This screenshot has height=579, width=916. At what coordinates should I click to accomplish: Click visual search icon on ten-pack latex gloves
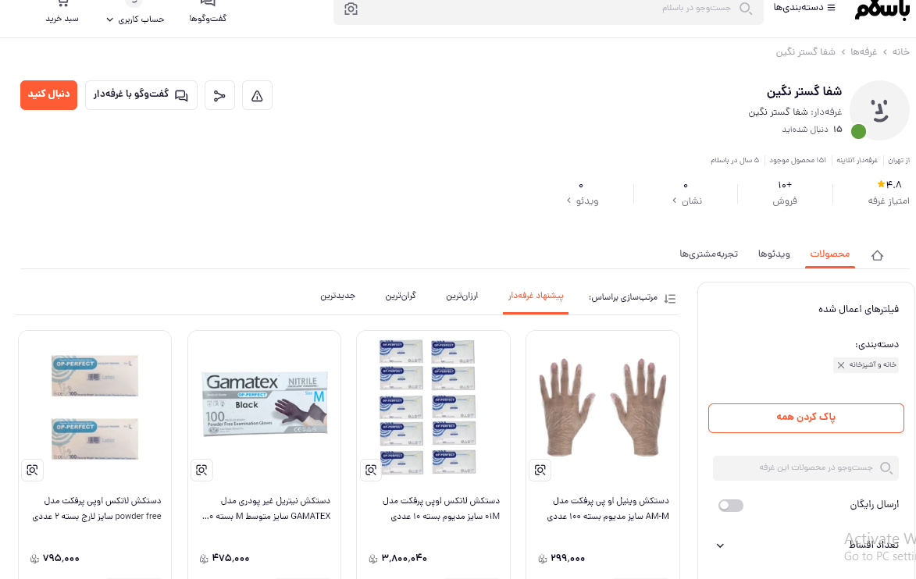pos(371,470)
